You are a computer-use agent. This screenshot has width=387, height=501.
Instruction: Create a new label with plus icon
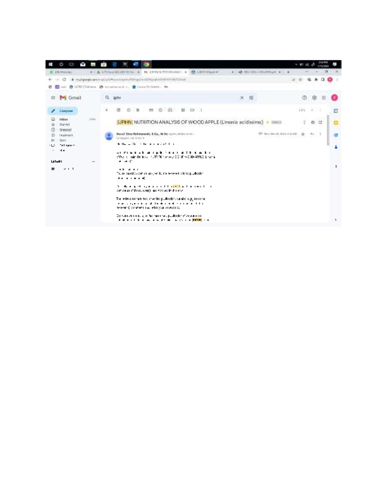tap(93, 161)
